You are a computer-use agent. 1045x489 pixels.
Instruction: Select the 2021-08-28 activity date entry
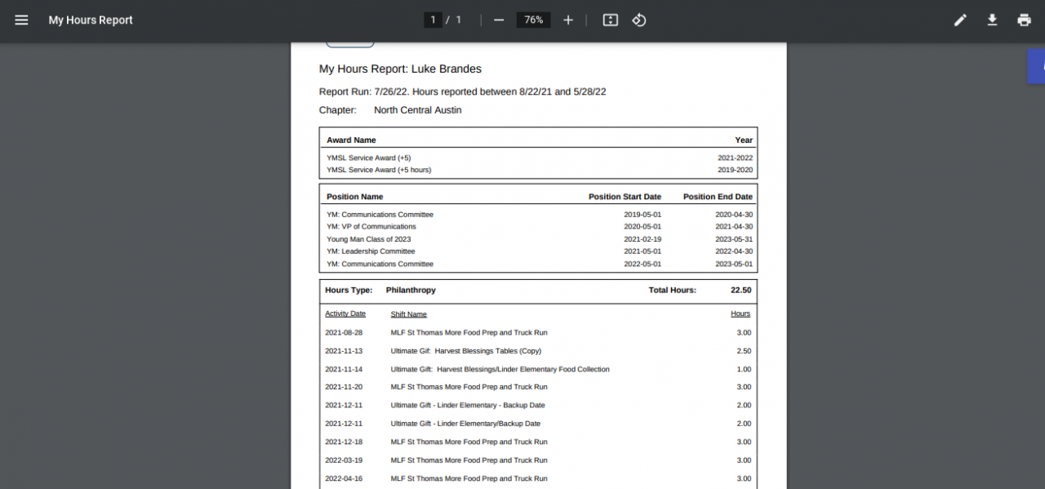coord(344,332)
